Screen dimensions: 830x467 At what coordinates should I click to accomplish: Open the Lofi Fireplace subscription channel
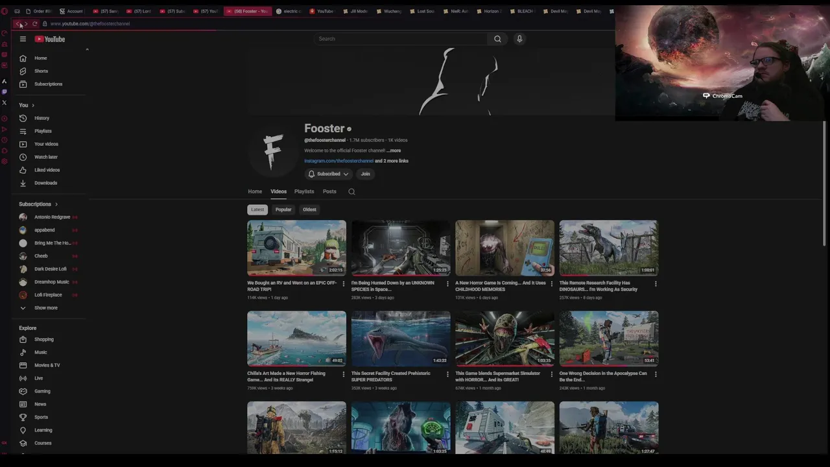[49, 295]
